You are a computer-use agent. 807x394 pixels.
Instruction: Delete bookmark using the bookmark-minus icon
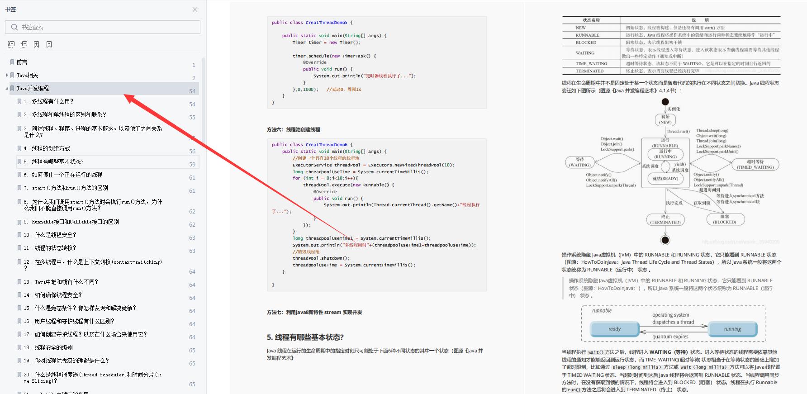coord(49,44)
